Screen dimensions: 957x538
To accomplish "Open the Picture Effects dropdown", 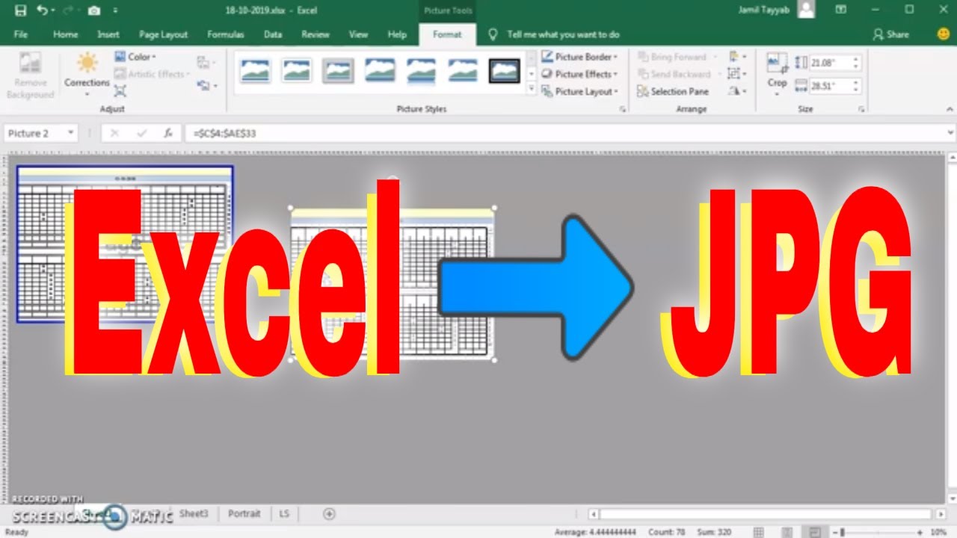I will click(579, 74).
